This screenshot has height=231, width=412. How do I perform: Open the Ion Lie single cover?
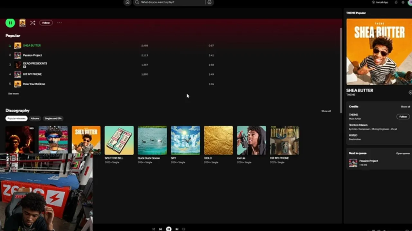coord(251,140)
